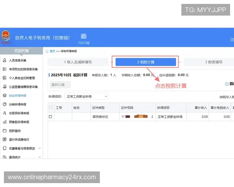Open 专项附加扣除信息采集 icon
The image size is (234, 187).
point(5,69)
